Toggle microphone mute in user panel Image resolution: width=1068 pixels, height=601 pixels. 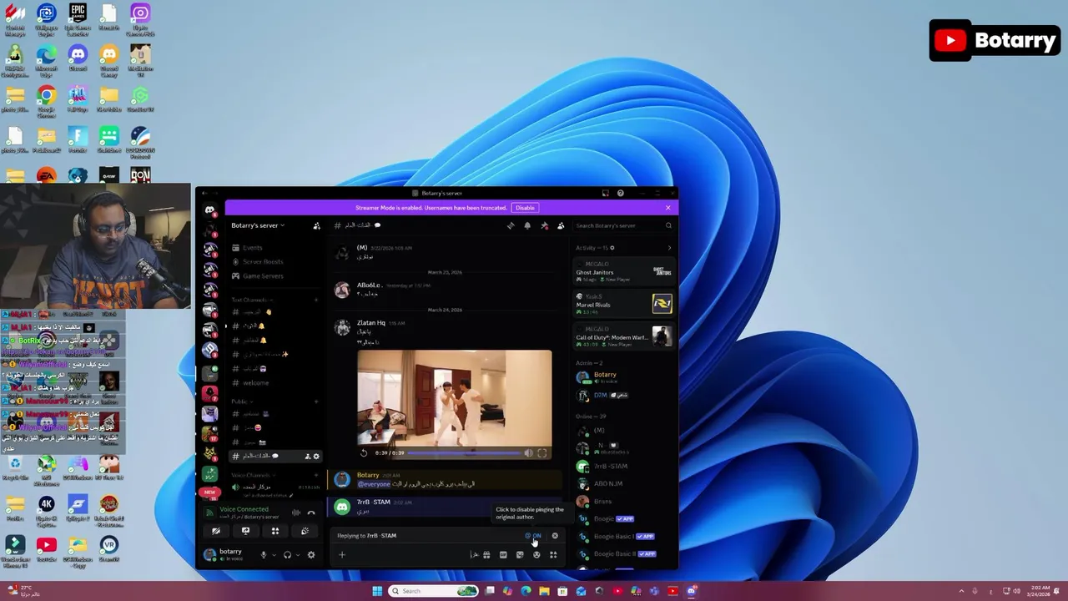(x=263, y=554)
